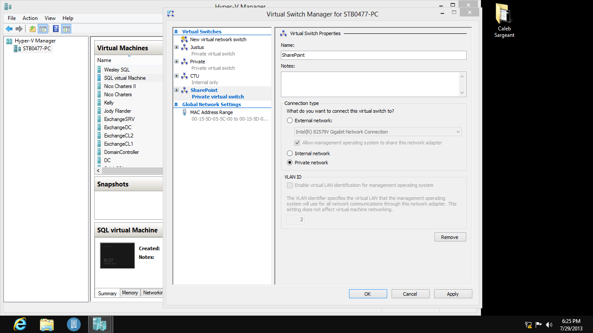Screen dimensions: 593x333
Task: Click the DomainController VM icon
Action: click(99, 152)
